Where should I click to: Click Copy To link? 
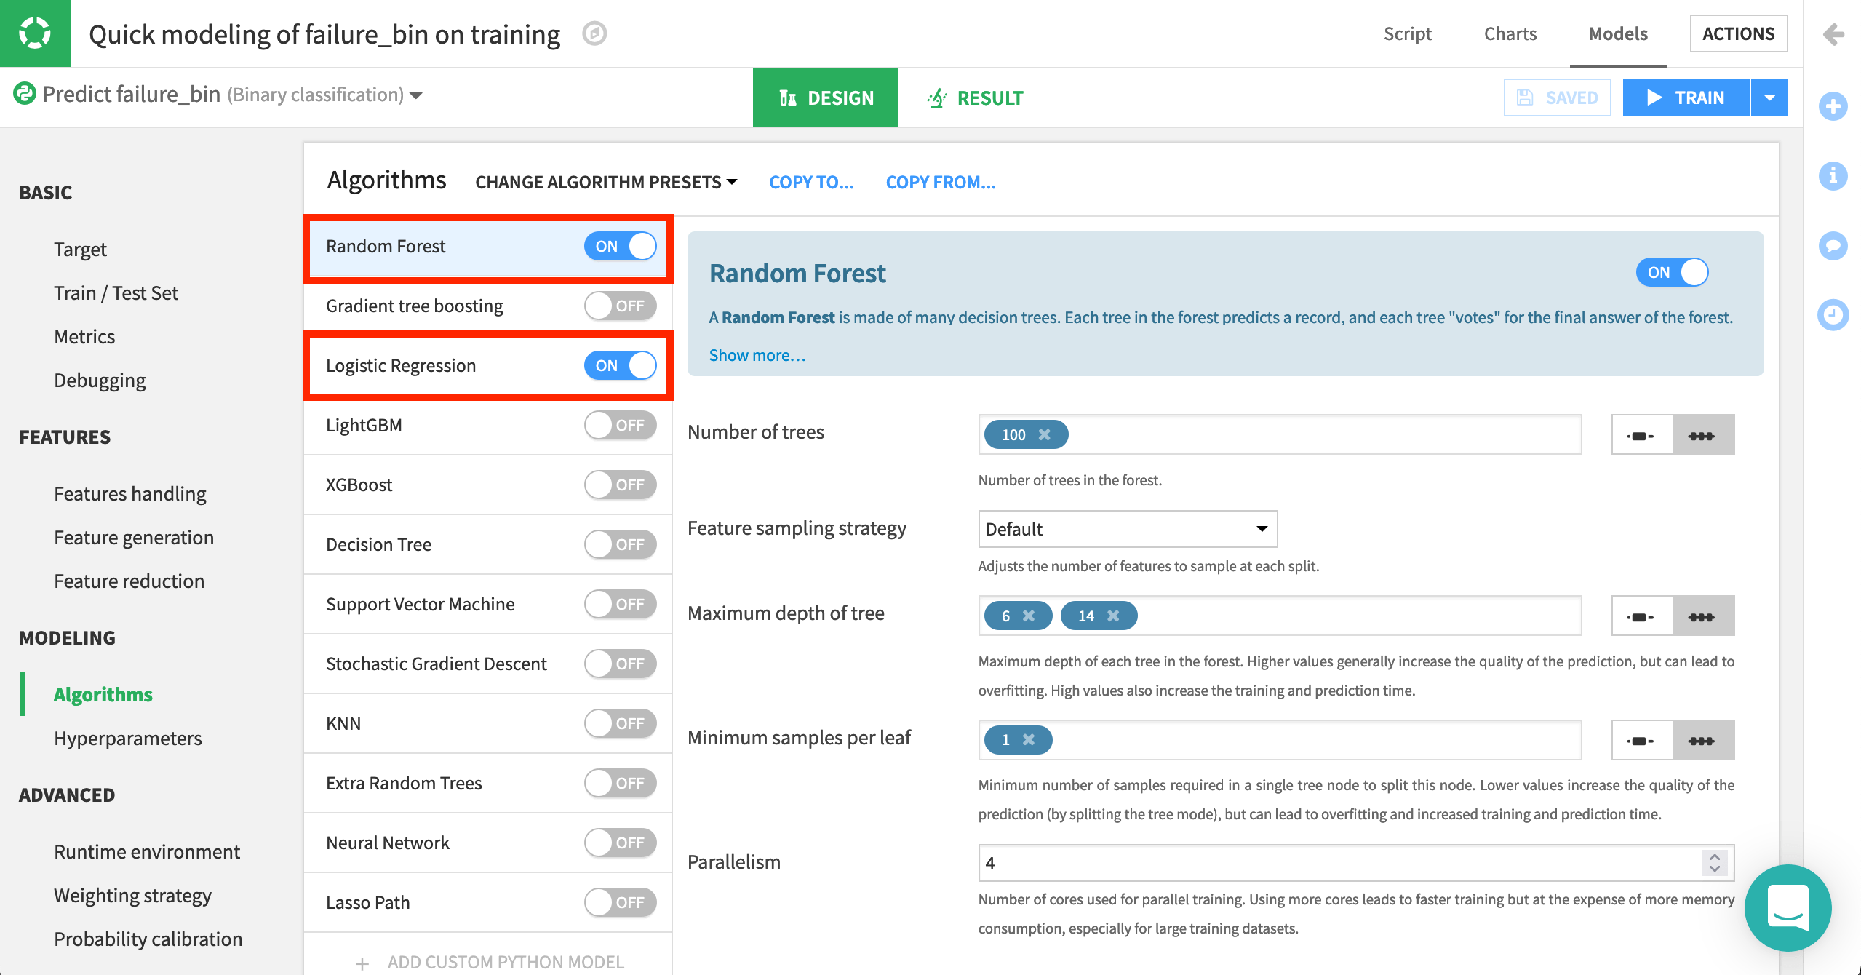tap(811, 182)
